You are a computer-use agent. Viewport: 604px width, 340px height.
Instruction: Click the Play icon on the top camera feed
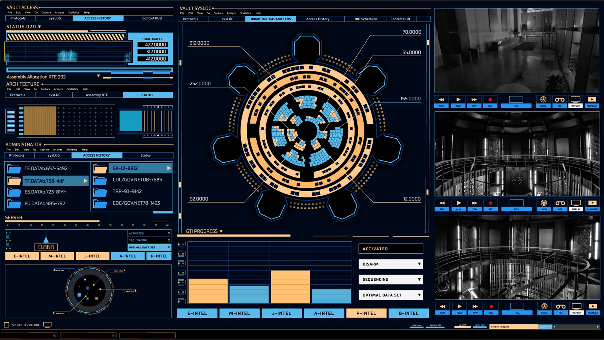[x=458, y=100]
